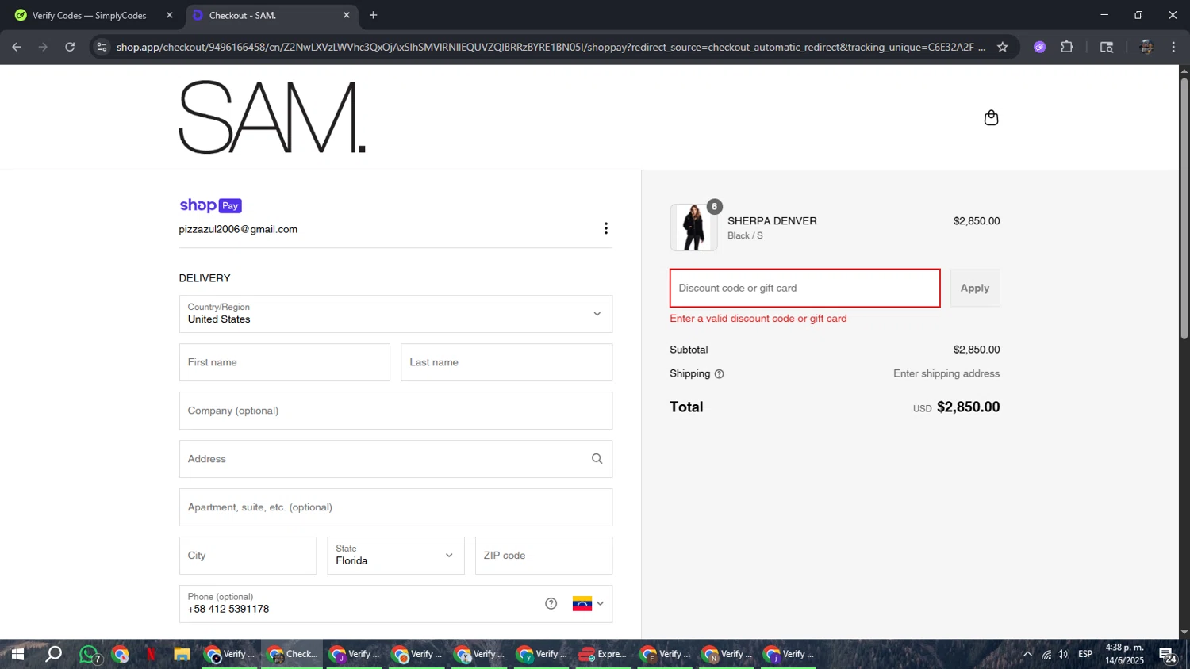Screen dimensions: 1190x669
Task: Click the 'Enter a valid discount code' error text
Action: pyautogui.click(x=758, y=319)
